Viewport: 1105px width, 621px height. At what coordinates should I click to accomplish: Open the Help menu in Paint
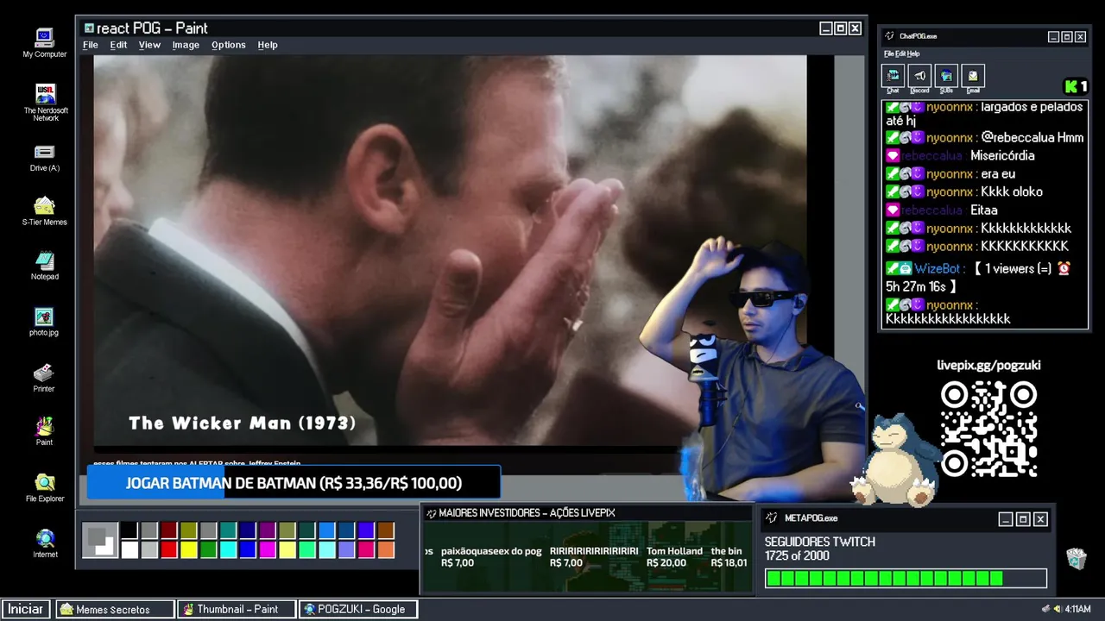click(268, 45)
